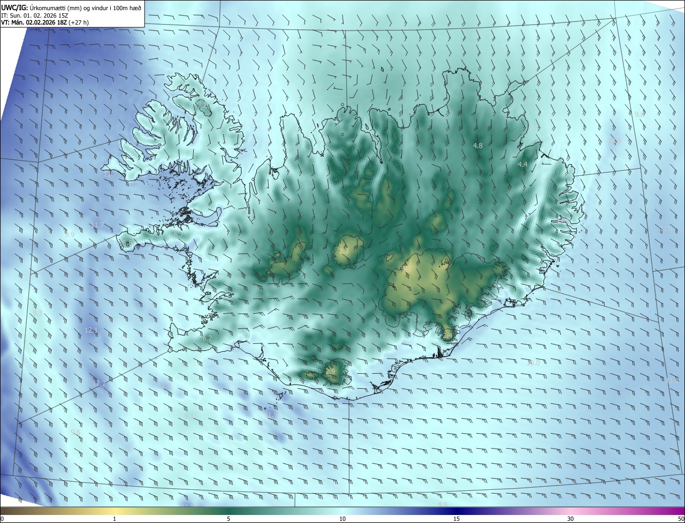Screen dimensions: 685x523
Task: Click the 9.8 value over the ocean
Action: (640, 114)
